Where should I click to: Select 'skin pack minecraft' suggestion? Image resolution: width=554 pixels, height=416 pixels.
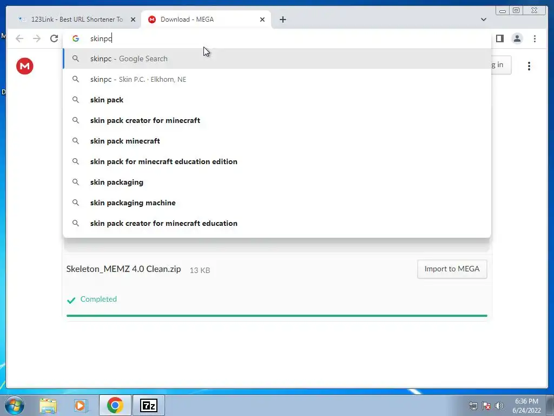[x=277, y=141]
